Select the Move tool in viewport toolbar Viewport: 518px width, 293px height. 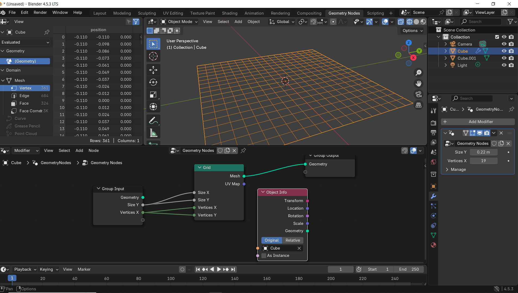pos(153,70)
